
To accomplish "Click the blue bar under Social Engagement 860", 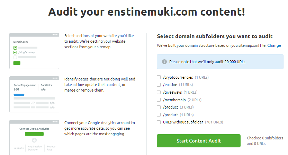I will (x=19, y=94).
